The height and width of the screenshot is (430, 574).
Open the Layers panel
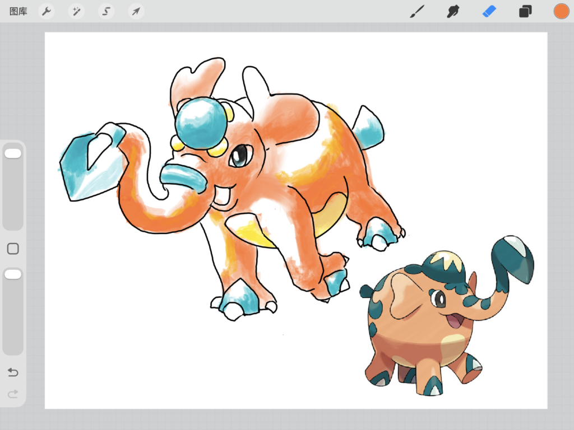(525, 11)
